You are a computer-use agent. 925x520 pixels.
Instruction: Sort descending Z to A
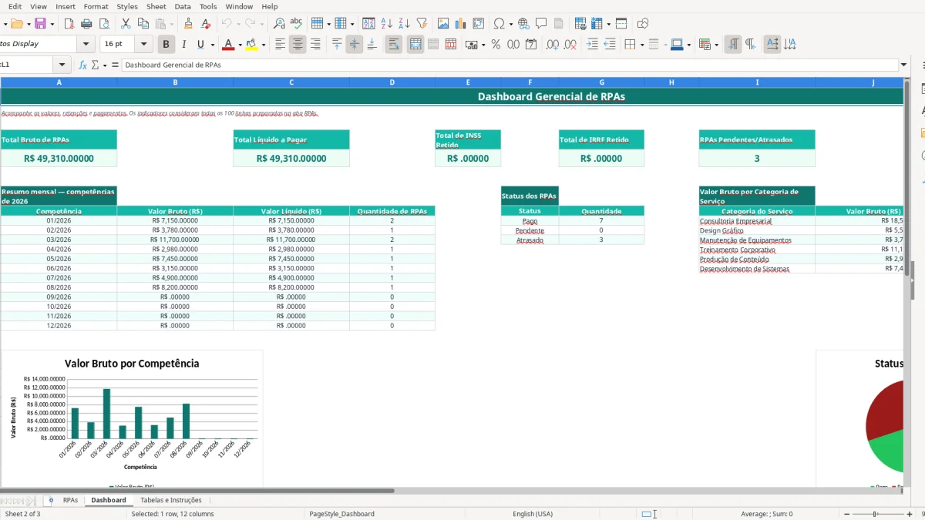404,24
